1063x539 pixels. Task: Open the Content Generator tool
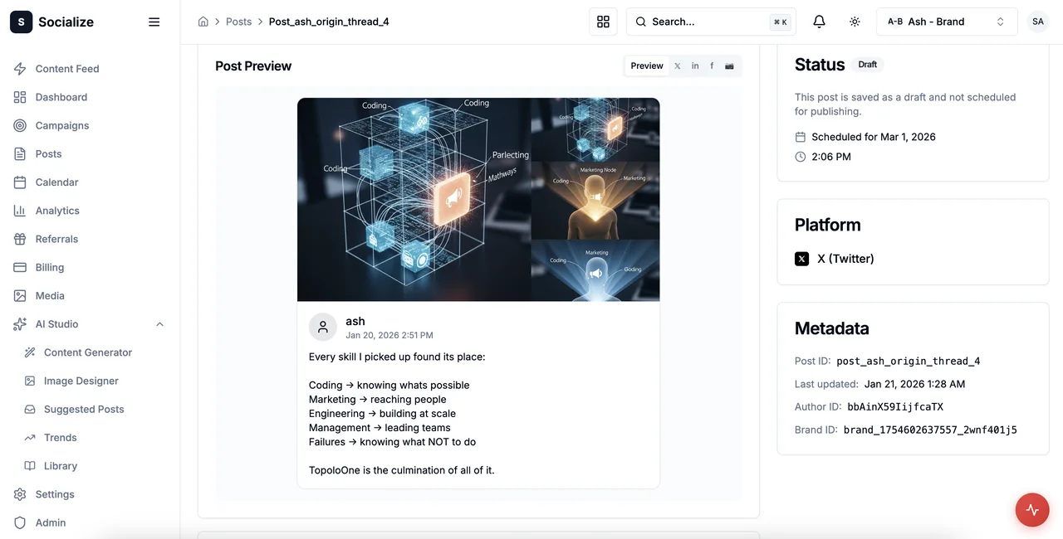[87, 352]
